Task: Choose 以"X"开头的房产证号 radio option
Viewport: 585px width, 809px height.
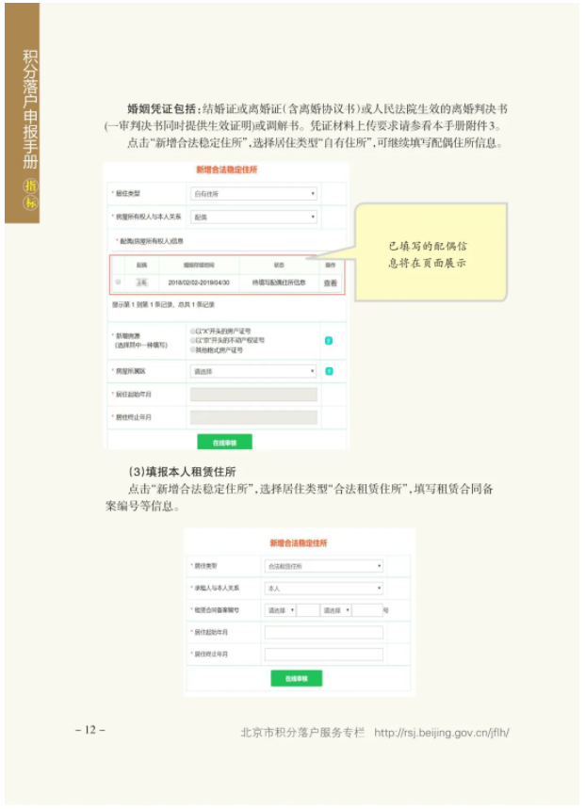Action: (x=193, y=332)
